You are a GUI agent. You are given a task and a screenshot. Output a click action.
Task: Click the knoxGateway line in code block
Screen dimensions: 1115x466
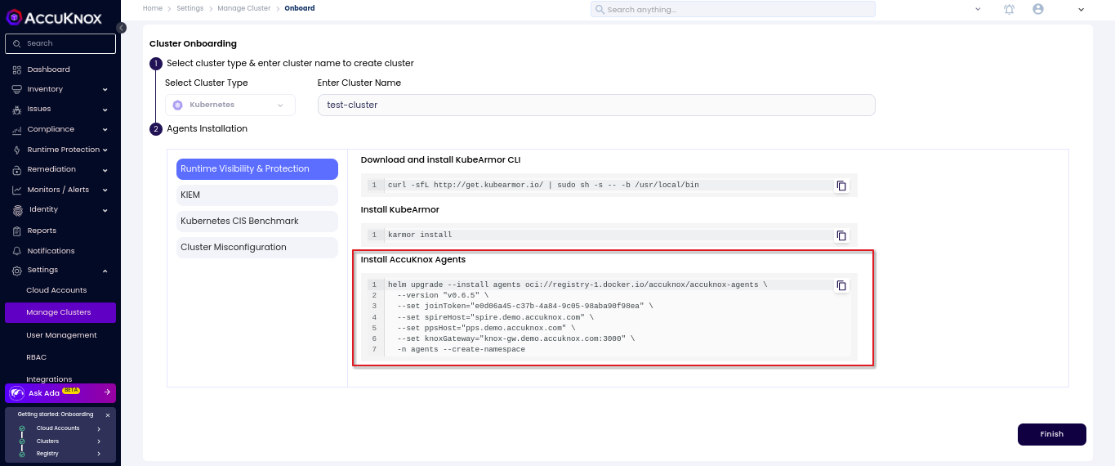coord(516,338)
